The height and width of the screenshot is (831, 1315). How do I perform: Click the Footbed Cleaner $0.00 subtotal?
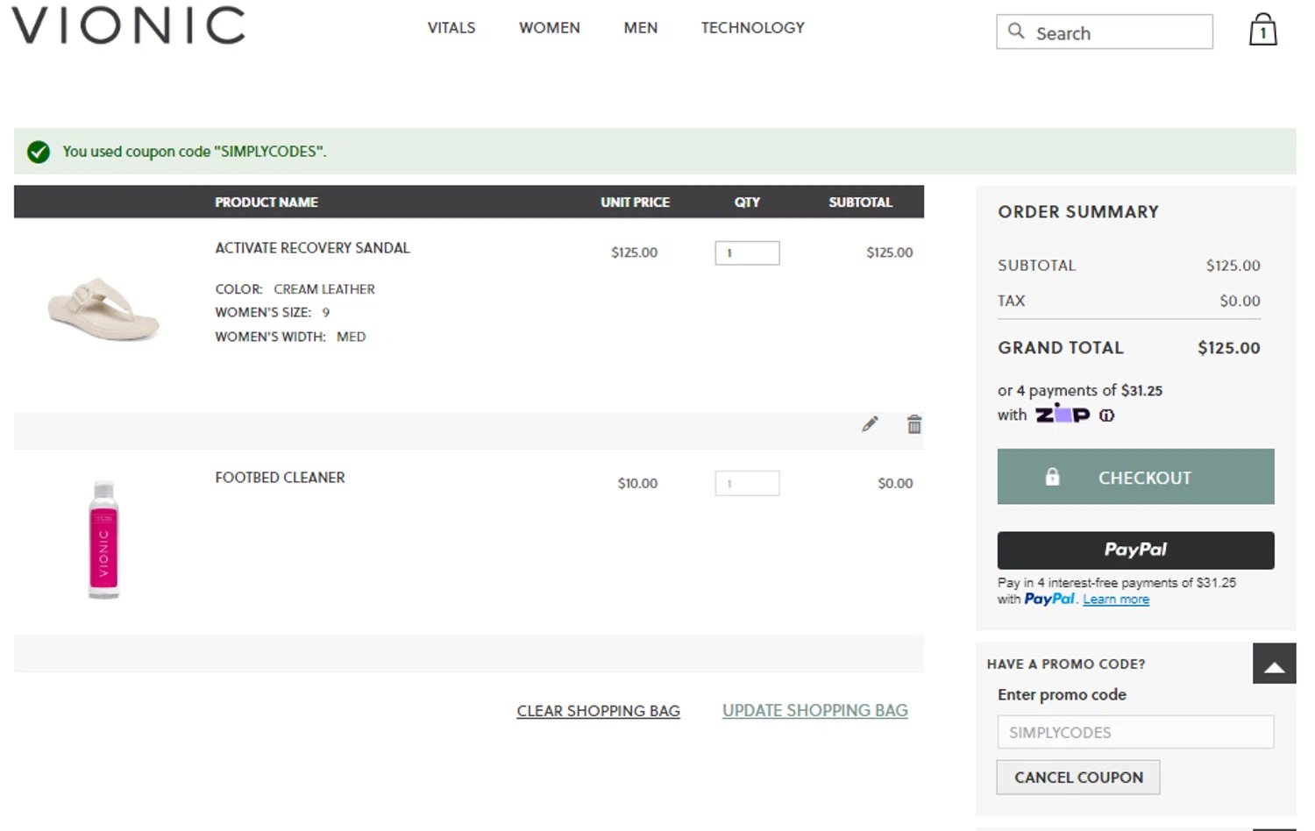pos(895,483)
